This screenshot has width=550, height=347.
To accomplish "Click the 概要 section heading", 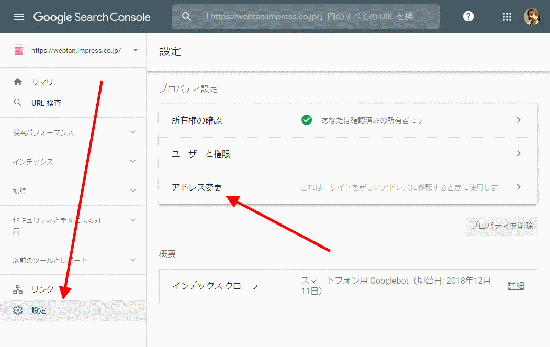I will [x=167, y=254].
